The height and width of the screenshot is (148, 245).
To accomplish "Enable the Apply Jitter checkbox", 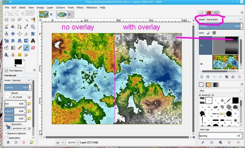I will point(6,138).
